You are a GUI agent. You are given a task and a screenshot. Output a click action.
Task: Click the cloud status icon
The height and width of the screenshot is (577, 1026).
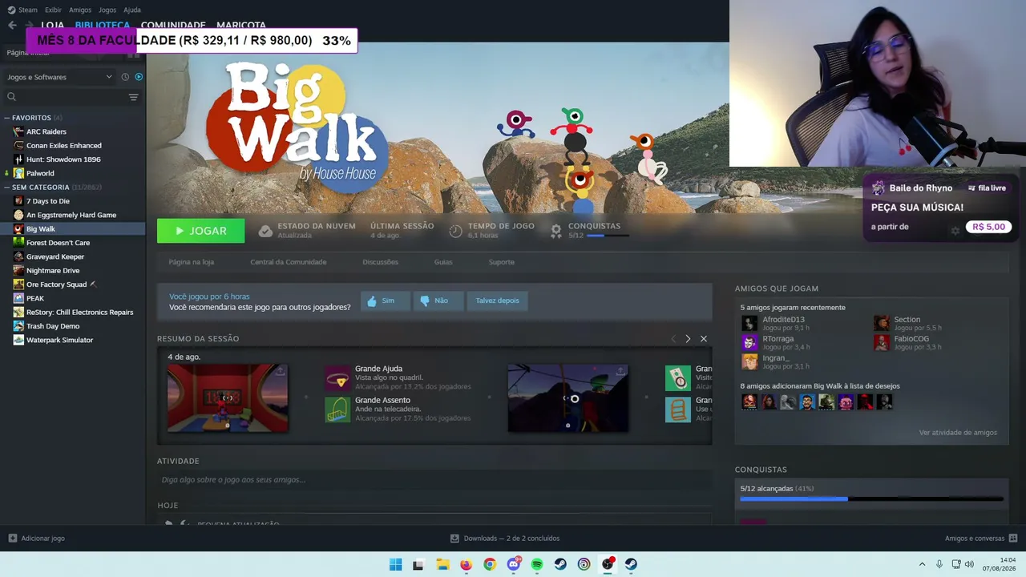coord(265,231)
